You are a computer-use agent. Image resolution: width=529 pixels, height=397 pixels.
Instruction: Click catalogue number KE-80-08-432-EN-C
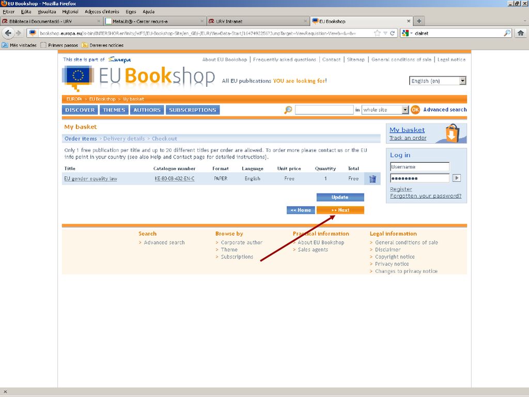pyautogui.click(x=175, y=178)
